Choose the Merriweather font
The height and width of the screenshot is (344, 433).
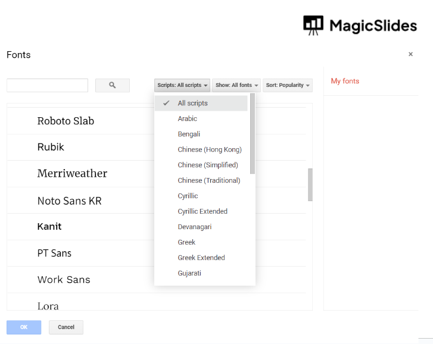[72, 174]
